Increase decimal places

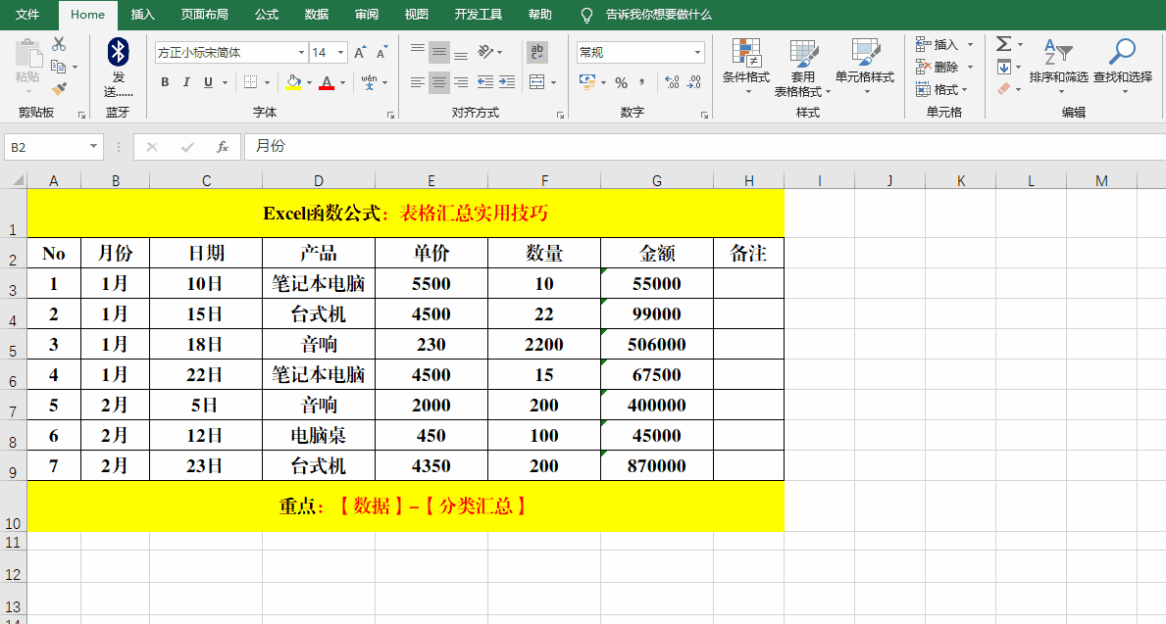tap(672, 82)
